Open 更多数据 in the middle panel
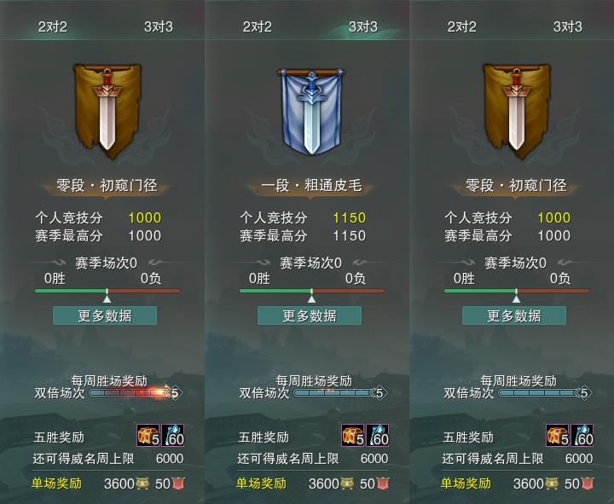614x504 pixels. [x=310, y=316]
